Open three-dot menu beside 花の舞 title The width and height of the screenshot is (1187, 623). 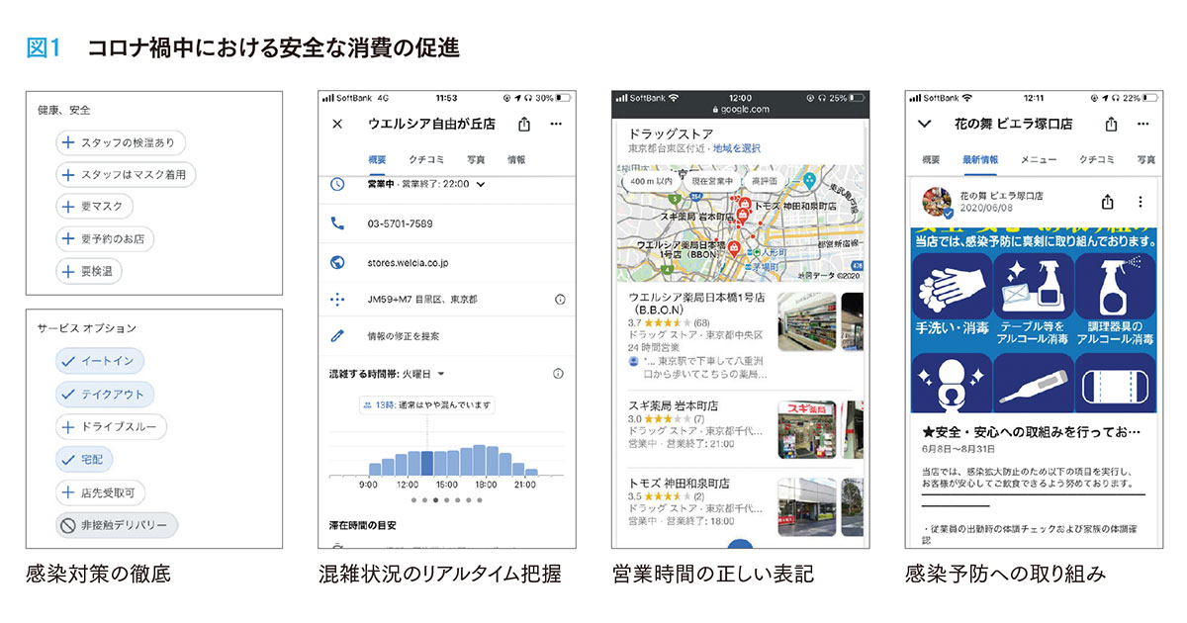[x=1143, y=125]
